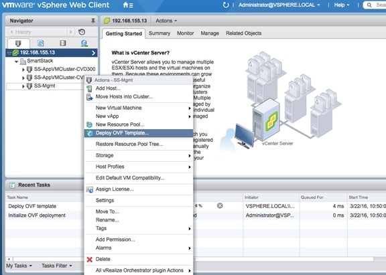Click navigator arrow on 192.168.155.13 row

click(94, 53)
